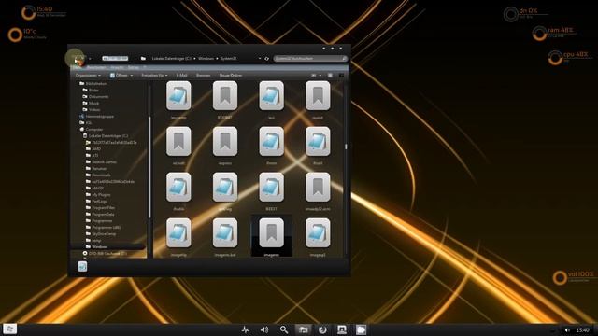Viewport: 598px width, 336px height.
Task: Click the ram 48% widget ring
Action: pyautogui.click(x=540, y=34)
